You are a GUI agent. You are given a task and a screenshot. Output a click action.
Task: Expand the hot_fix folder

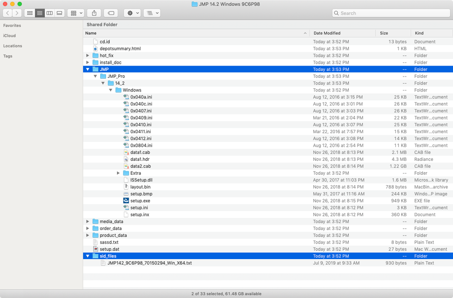click(x=88, y=55)
